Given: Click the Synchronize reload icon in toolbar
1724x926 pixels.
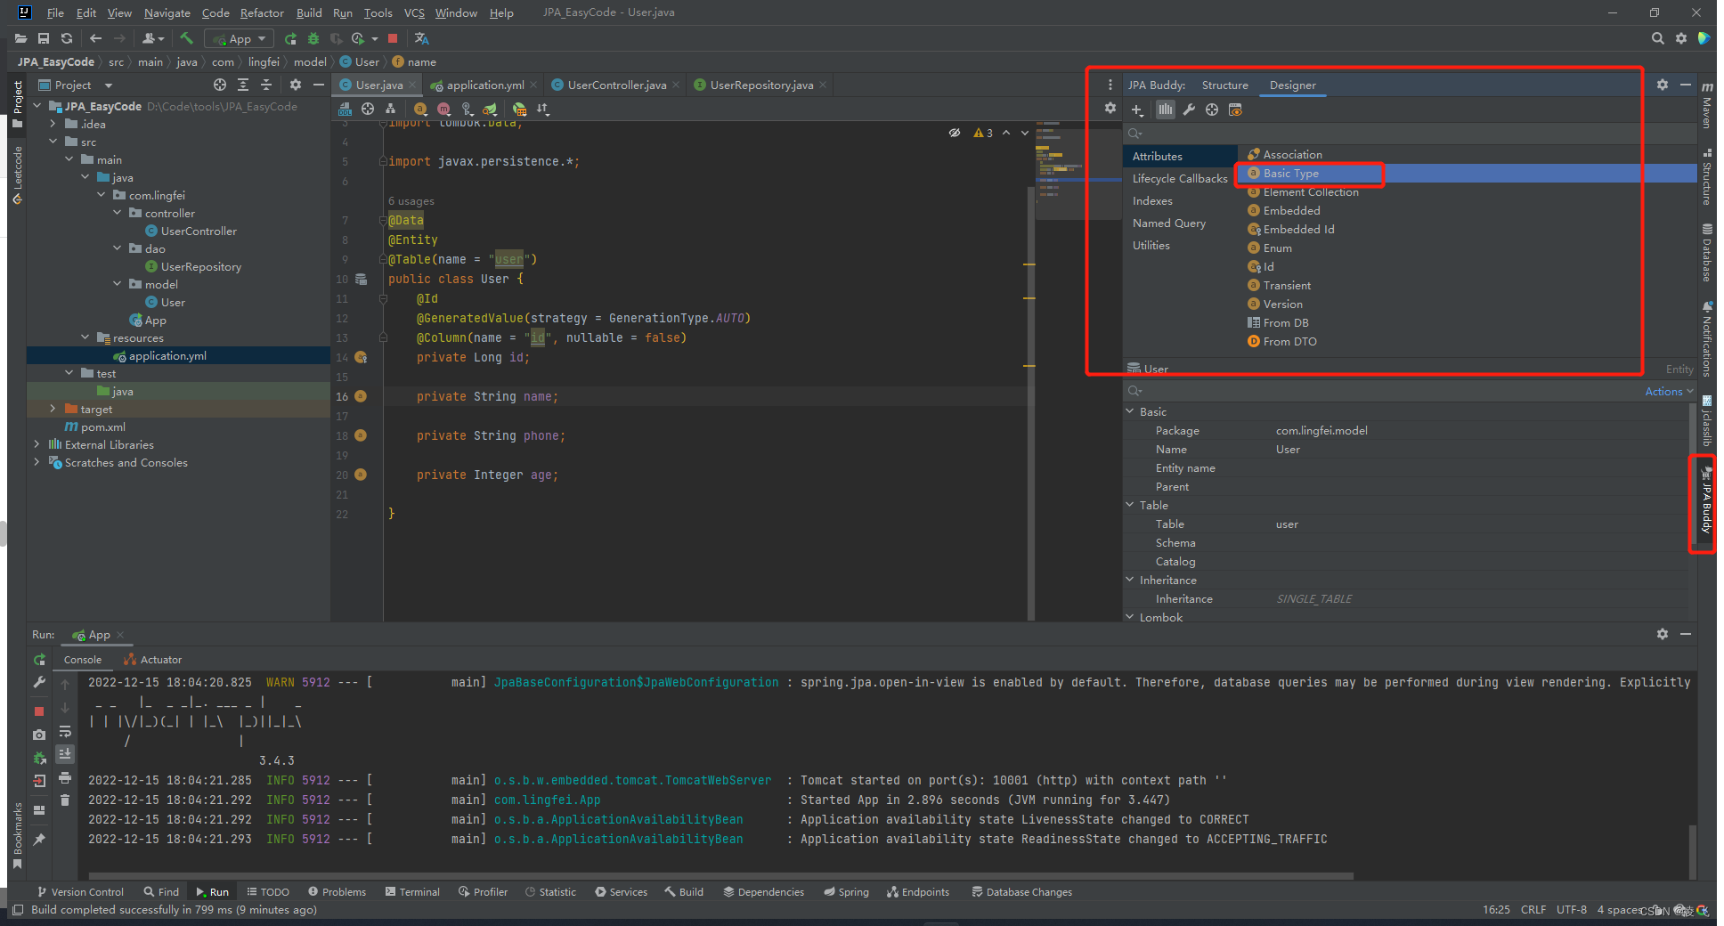Looking at the screenshot, I should (x=67, y=38).
